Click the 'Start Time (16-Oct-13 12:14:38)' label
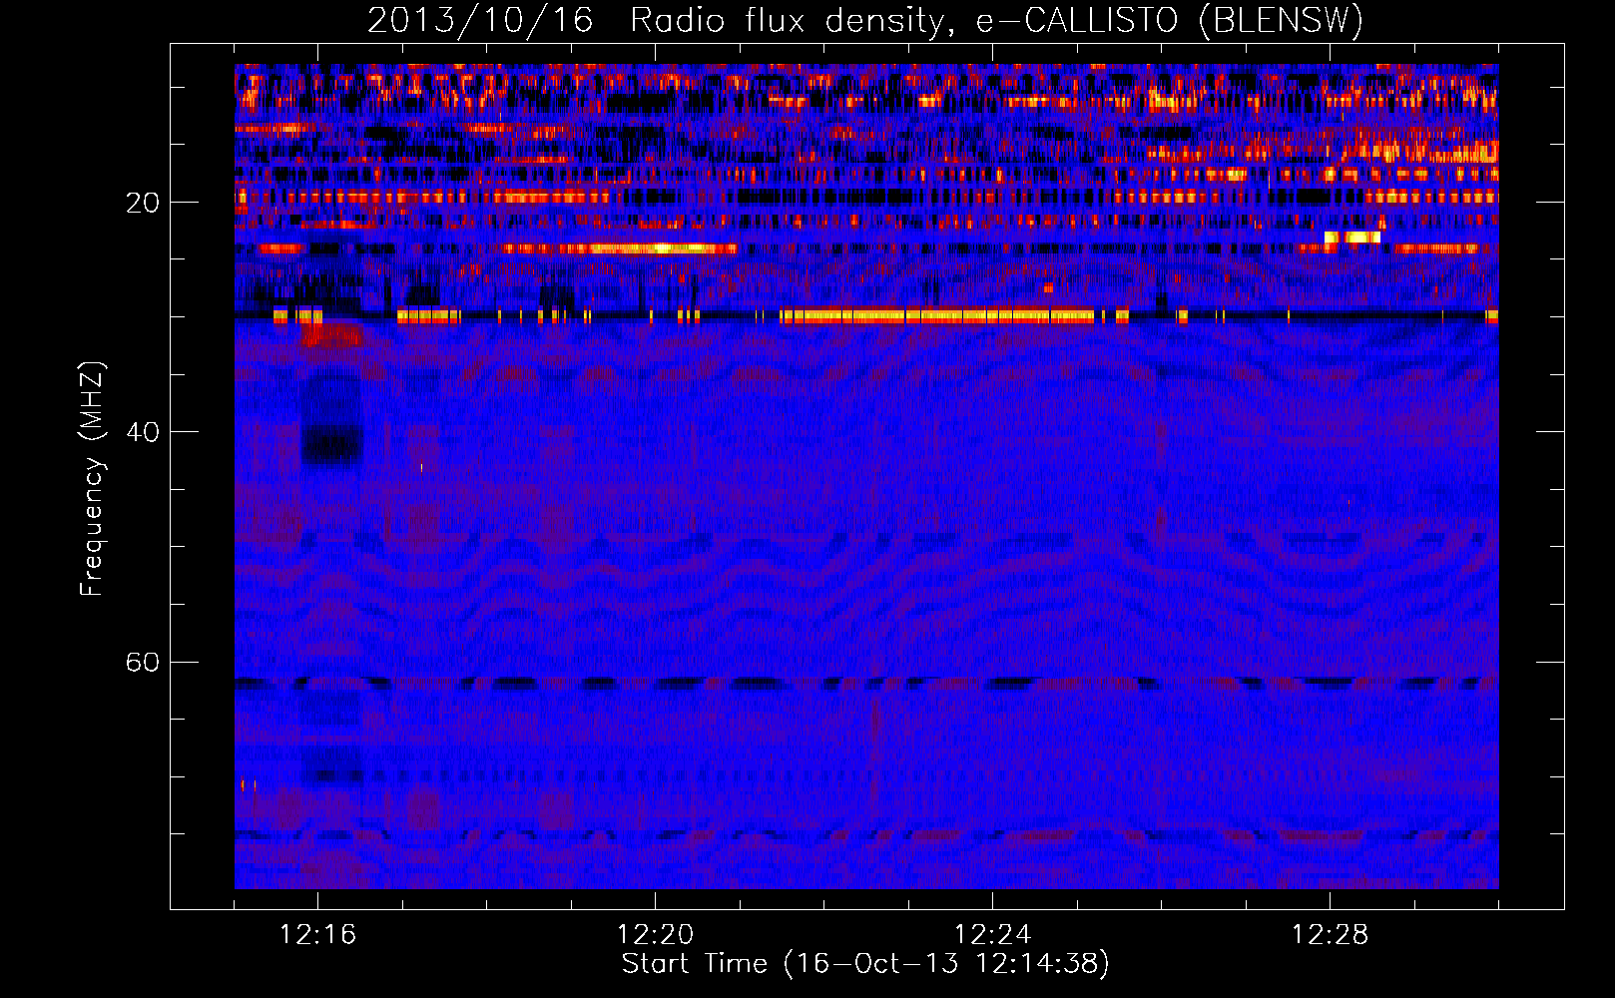 point(865,964)
